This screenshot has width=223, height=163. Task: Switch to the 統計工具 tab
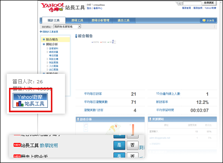pos(54,20)
